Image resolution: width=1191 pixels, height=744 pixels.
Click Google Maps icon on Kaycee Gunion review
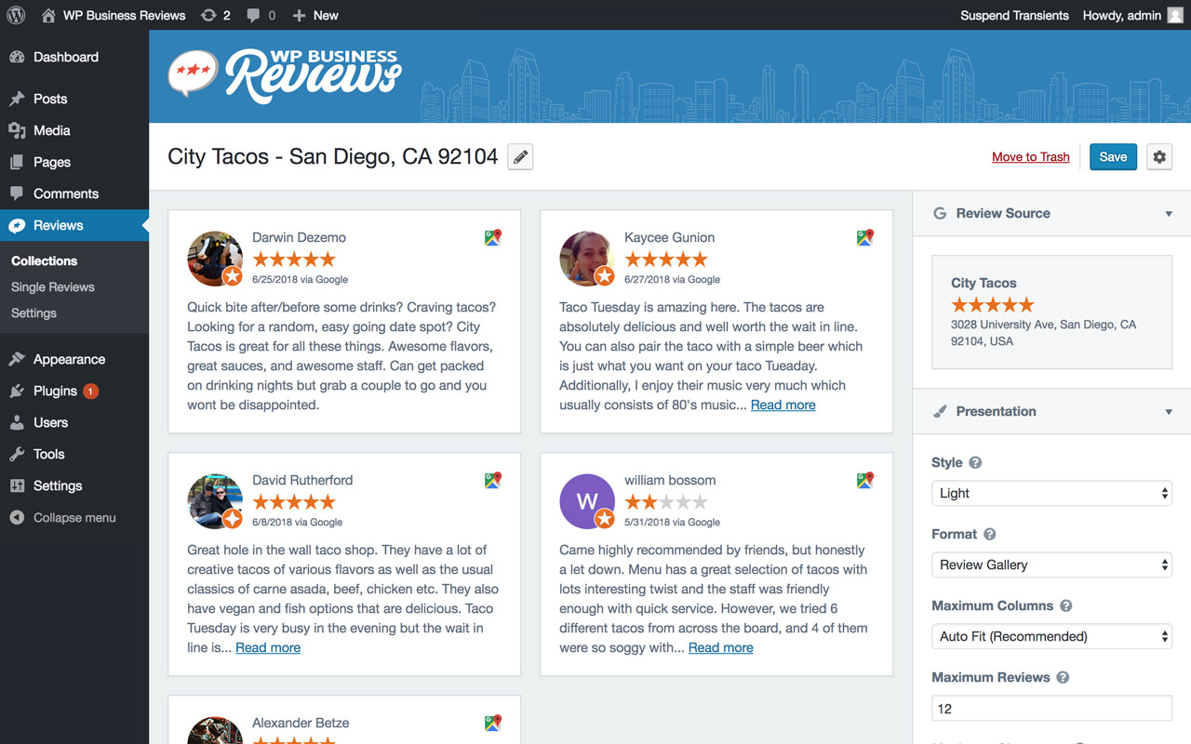[x=865, y=237]
